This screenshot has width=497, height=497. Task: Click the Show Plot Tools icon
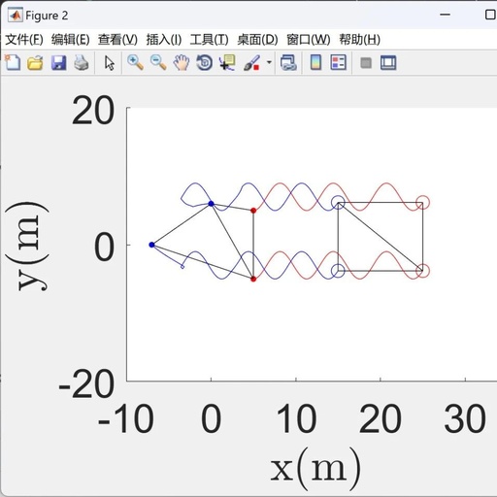pos(388,63)
